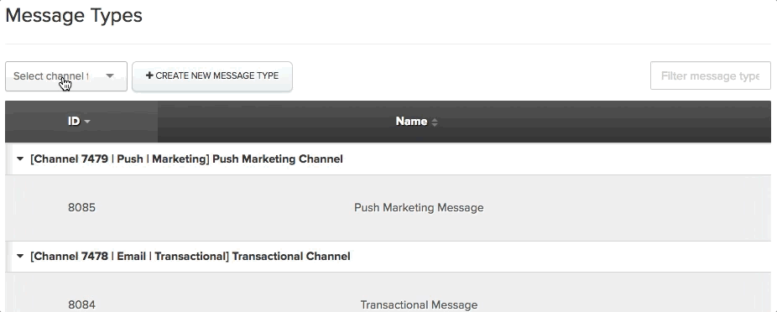Click message type ID 8085
The image size is (777, 312).
point(81,207)
